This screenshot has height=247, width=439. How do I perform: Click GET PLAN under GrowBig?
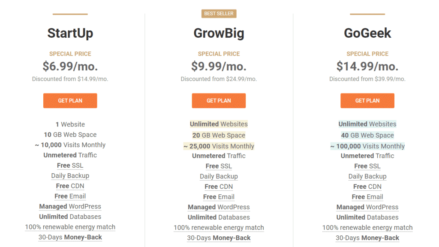[219, 101]
